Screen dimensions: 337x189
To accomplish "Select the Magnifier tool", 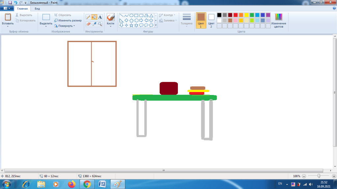I will [x=100, y=24].
